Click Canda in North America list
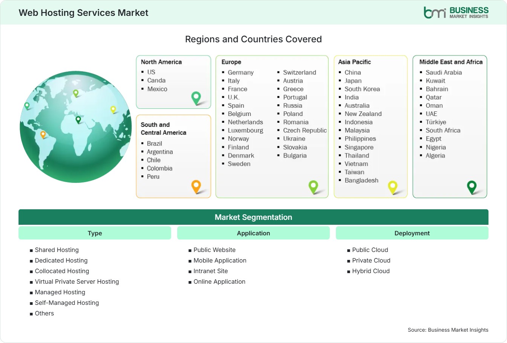507x343 pixels. [156, 80]
